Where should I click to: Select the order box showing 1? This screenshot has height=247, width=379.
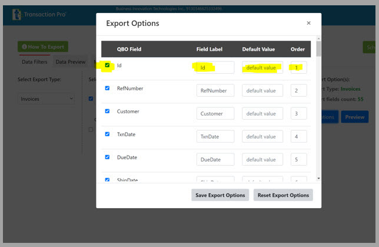(x=299, y=68)
